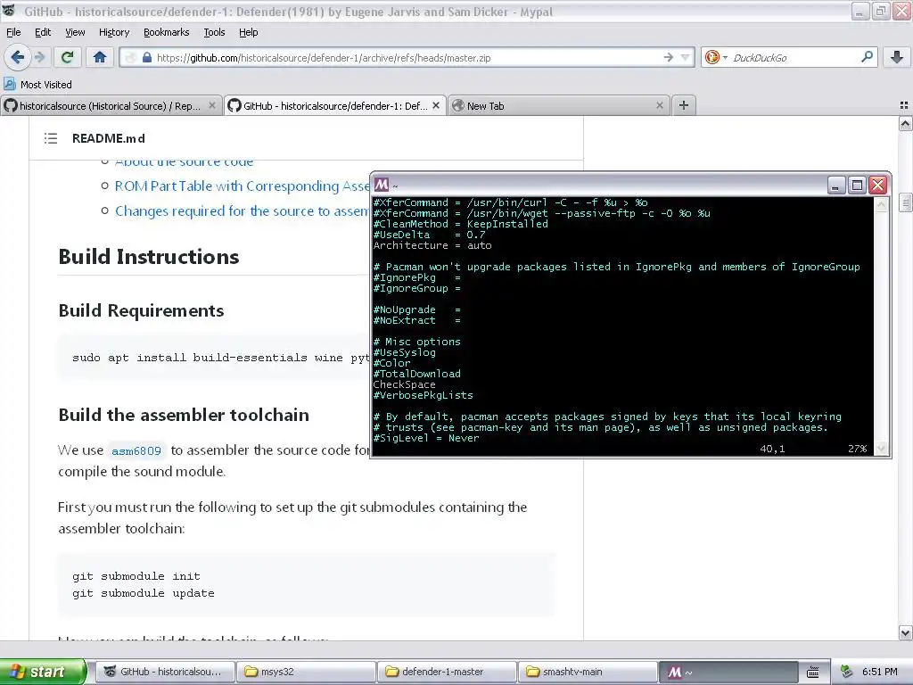Open the README table of contents icon
The width and height of the screenshot is (913, 685).
point(51,138)
